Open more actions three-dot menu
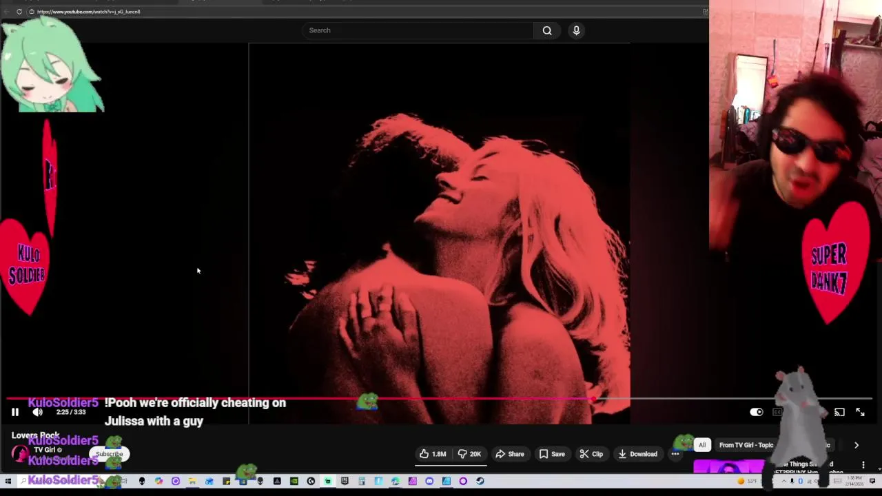This screenshot has height=496, width=882. pyautogui.click(x=675, y=454)
